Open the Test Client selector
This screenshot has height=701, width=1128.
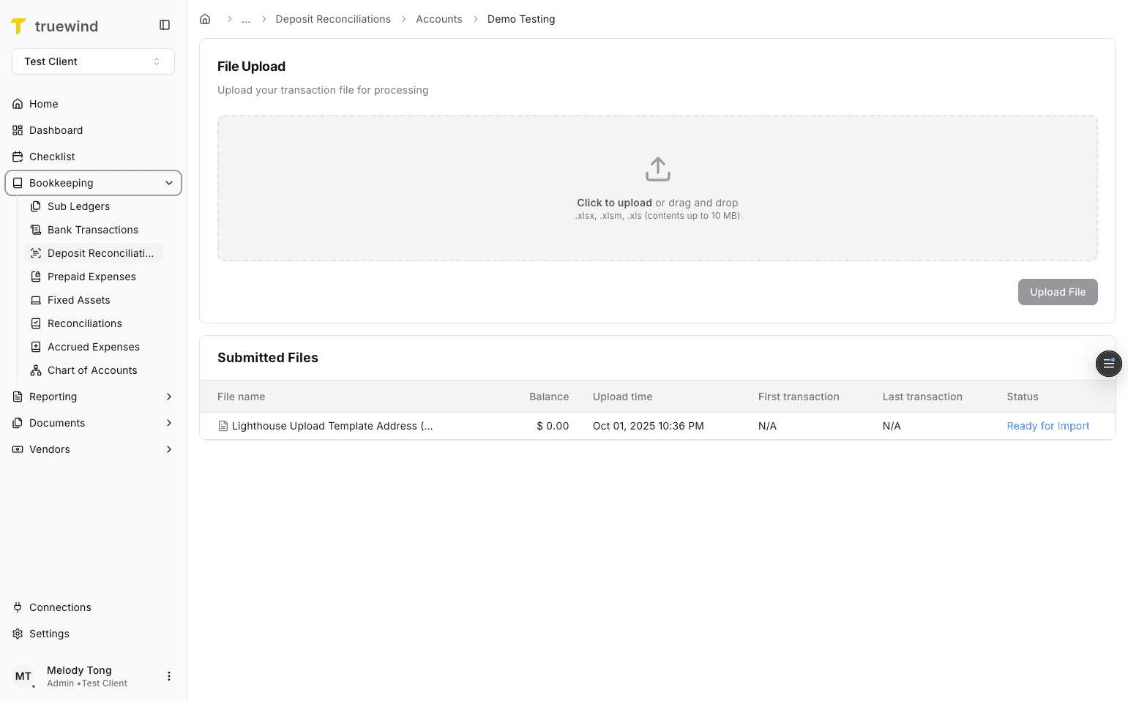(92, 61)
